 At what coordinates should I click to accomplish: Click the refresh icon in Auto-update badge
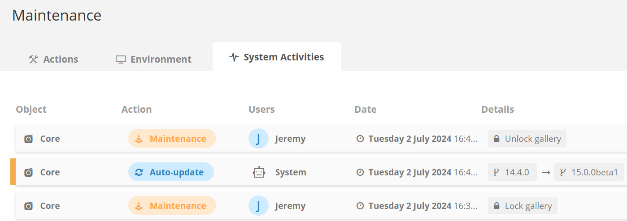[x=139, y=172]
